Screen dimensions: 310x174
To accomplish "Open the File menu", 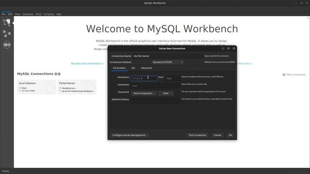I will click(x=3, y=14).
